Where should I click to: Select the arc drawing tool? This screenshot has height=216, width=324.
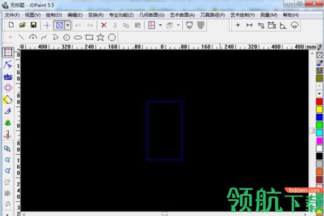(33, 37)
